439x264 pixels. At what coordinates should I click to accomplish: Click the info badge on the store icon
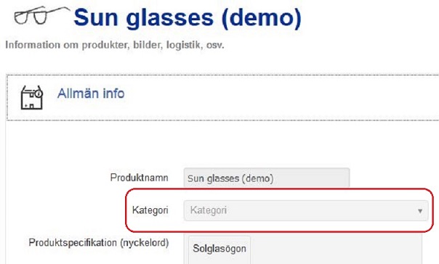39,94
